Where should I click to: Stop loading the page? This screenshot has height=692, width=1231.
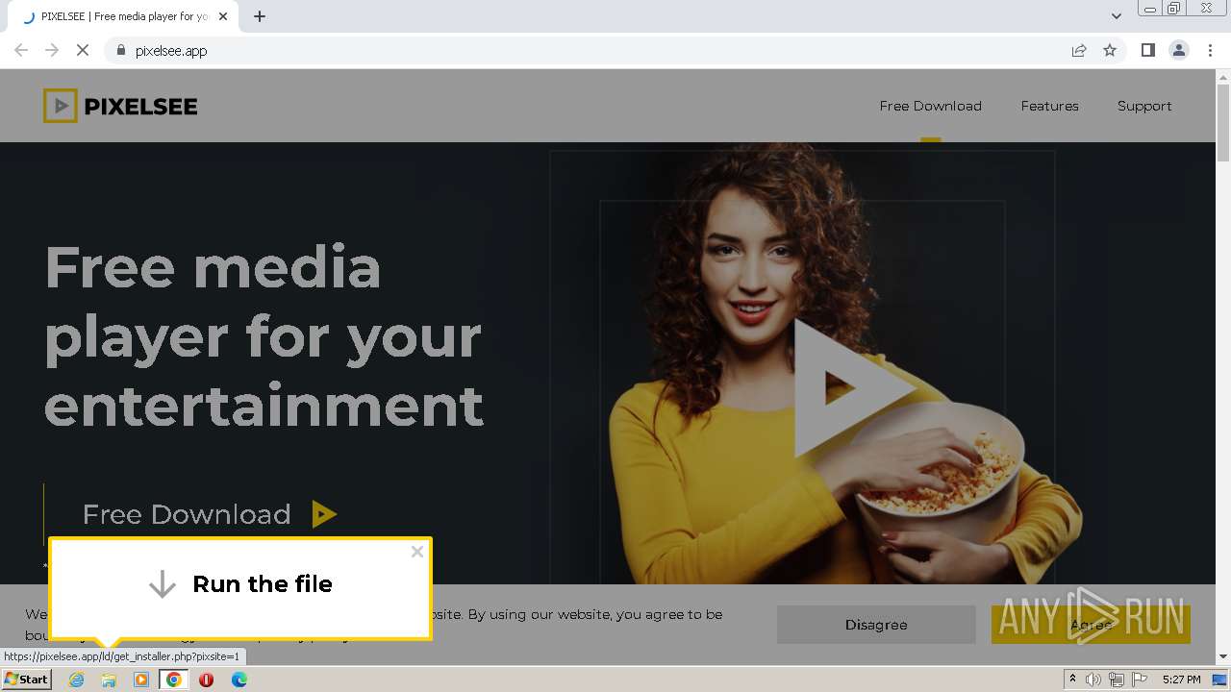pyautogui.click(x=83, y=51)
